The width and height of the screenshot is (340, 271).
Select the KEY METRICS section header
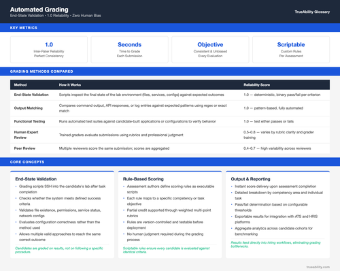[x=24, y=28]
